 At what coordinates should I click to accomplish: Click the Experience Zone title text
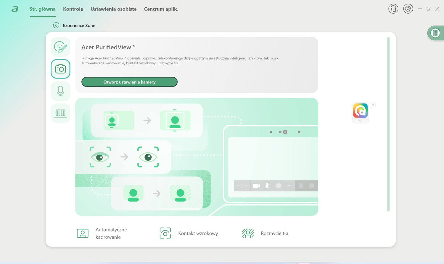click(79, 25)
